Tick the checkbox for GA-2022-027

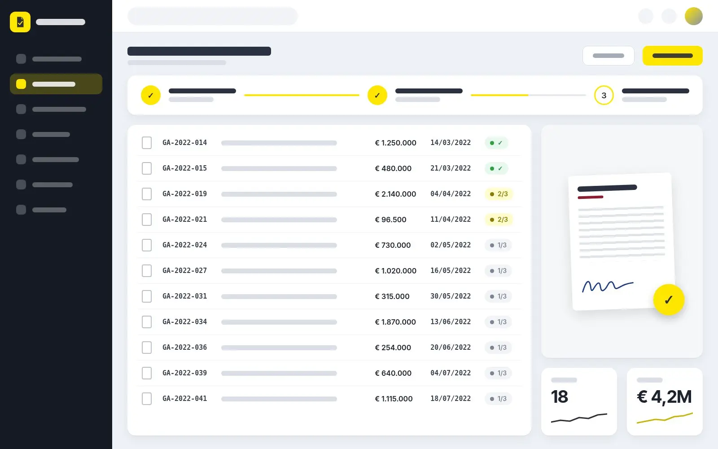point(147,271)
